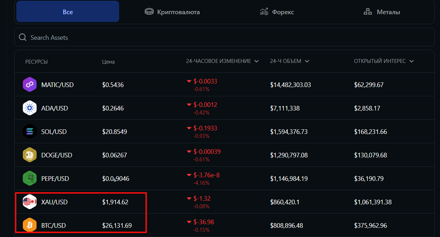This screenshot has width=440, height=237.
Task: Click the SOL/USD pair name
Action: pos(54,131)
